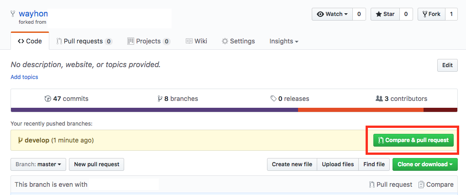The image size is (466, 195).
Task: Click the branch icon beside 8 branches
Action: [x=160, y=99]
